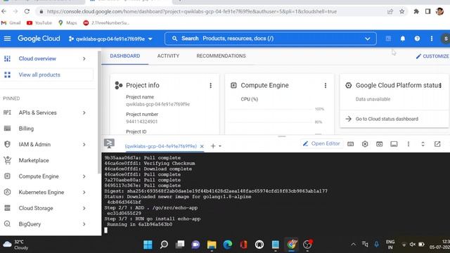Expand Compute Engine submenu arrow
450x253 pixels.
tap(84, 176)
